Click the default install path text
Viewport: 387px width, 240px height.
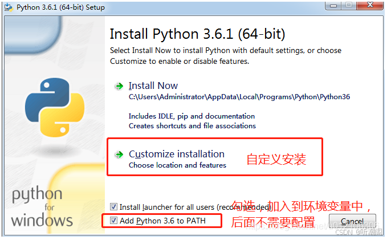click(x=239, y=97)
